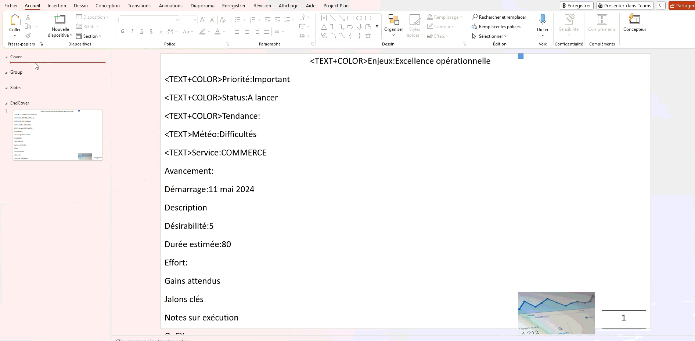Screen dimensions: 695x341
Task: Click Présenter dans Teams button
Action: coord(624,5)
